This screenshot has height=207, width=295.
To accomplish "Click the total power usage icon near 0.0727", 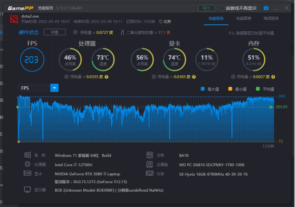I will click(75, 32).
